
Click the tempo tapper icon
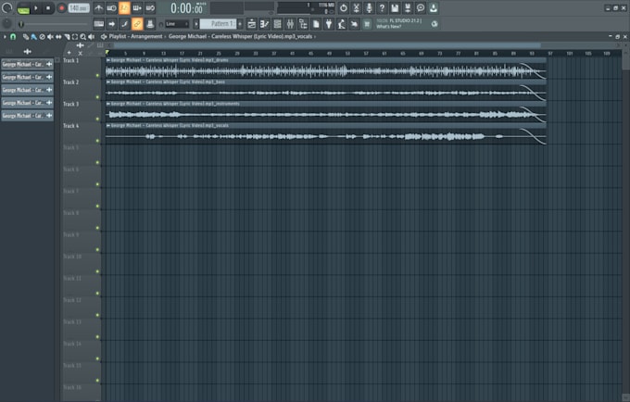point(342,24)
